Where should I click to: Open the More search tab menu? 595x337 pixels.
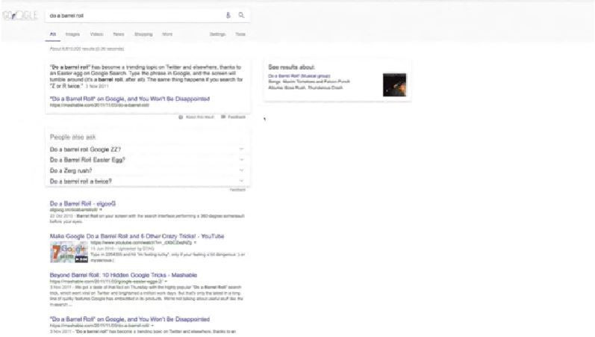coord(167,34)
